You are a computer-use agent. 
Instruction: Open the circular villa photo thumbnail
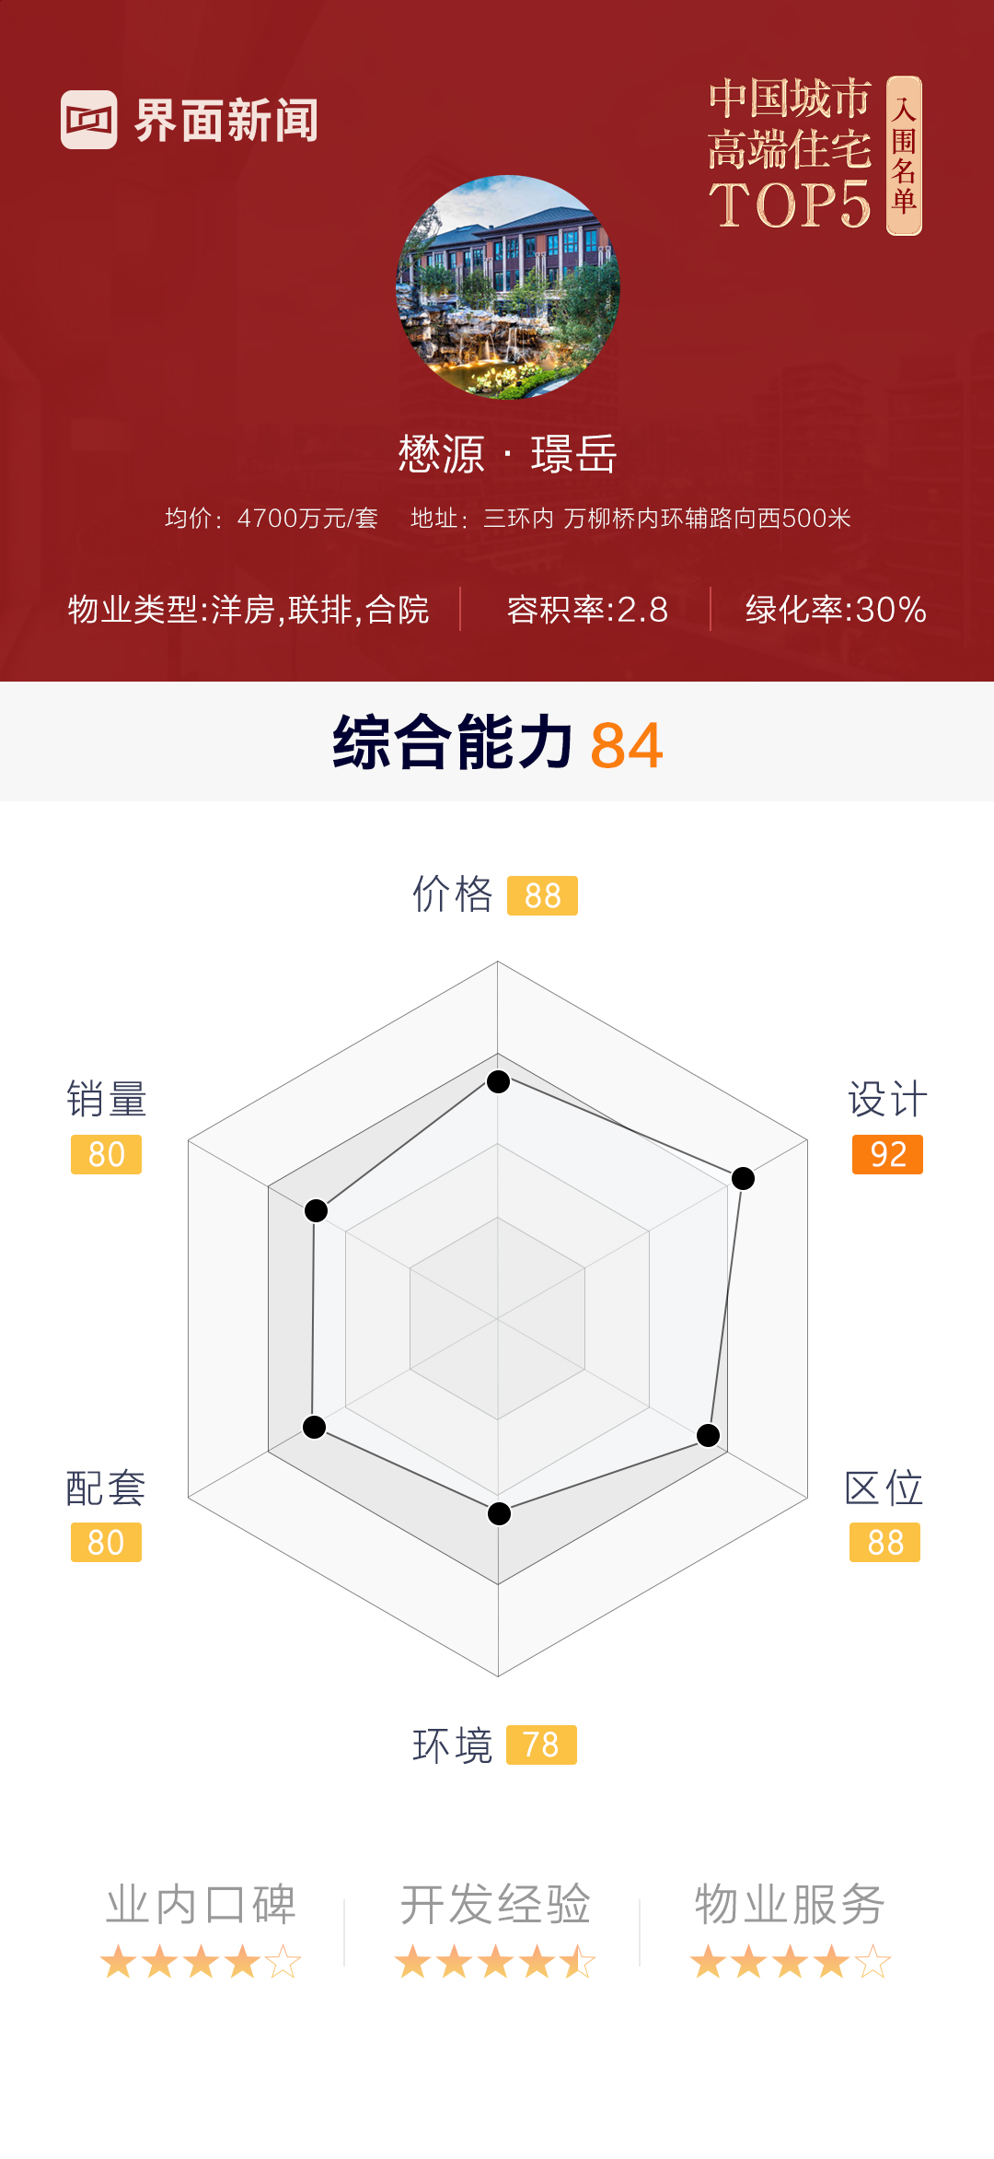(508, 286)
